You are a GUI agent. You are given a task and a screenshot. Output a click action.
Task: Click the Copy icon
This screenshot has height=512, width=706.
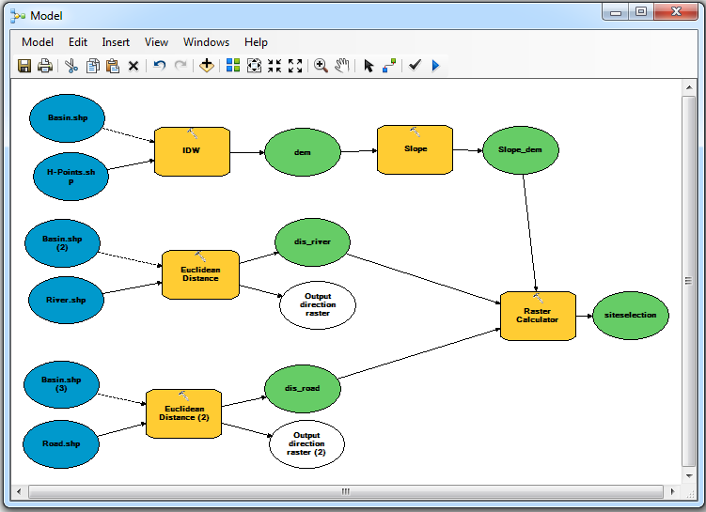tap(93, 66)
